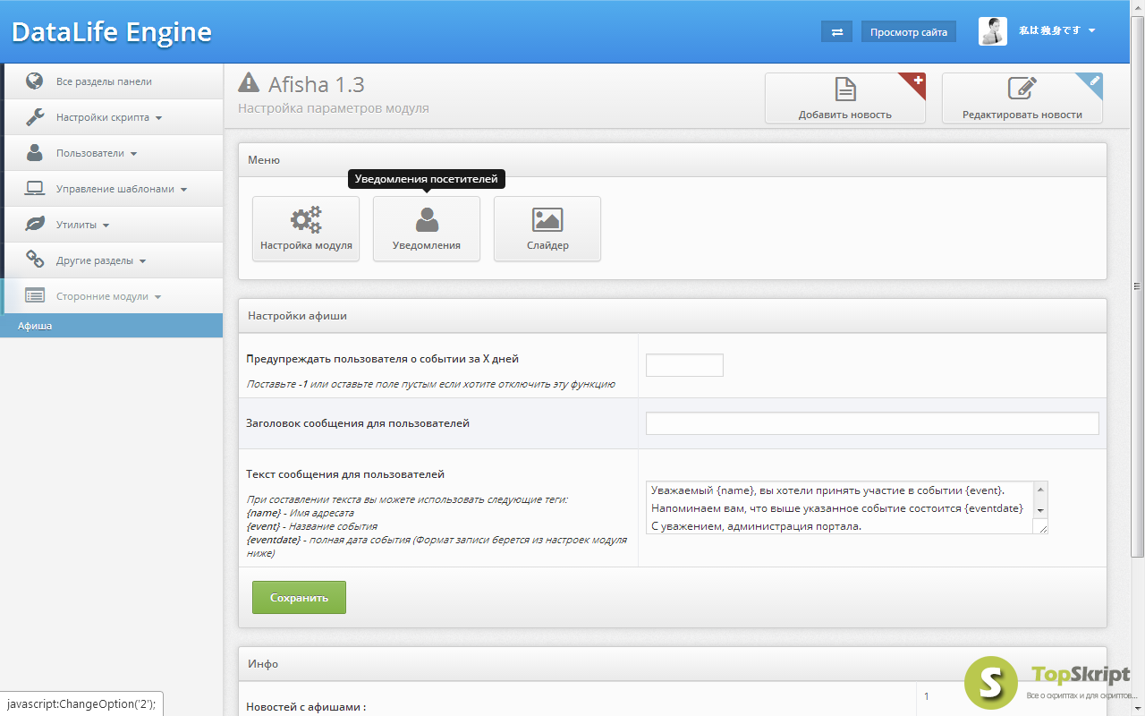Open the Управление шаблонами sidebar menu
Screen dimensions: 1145x716
(113, 188)
